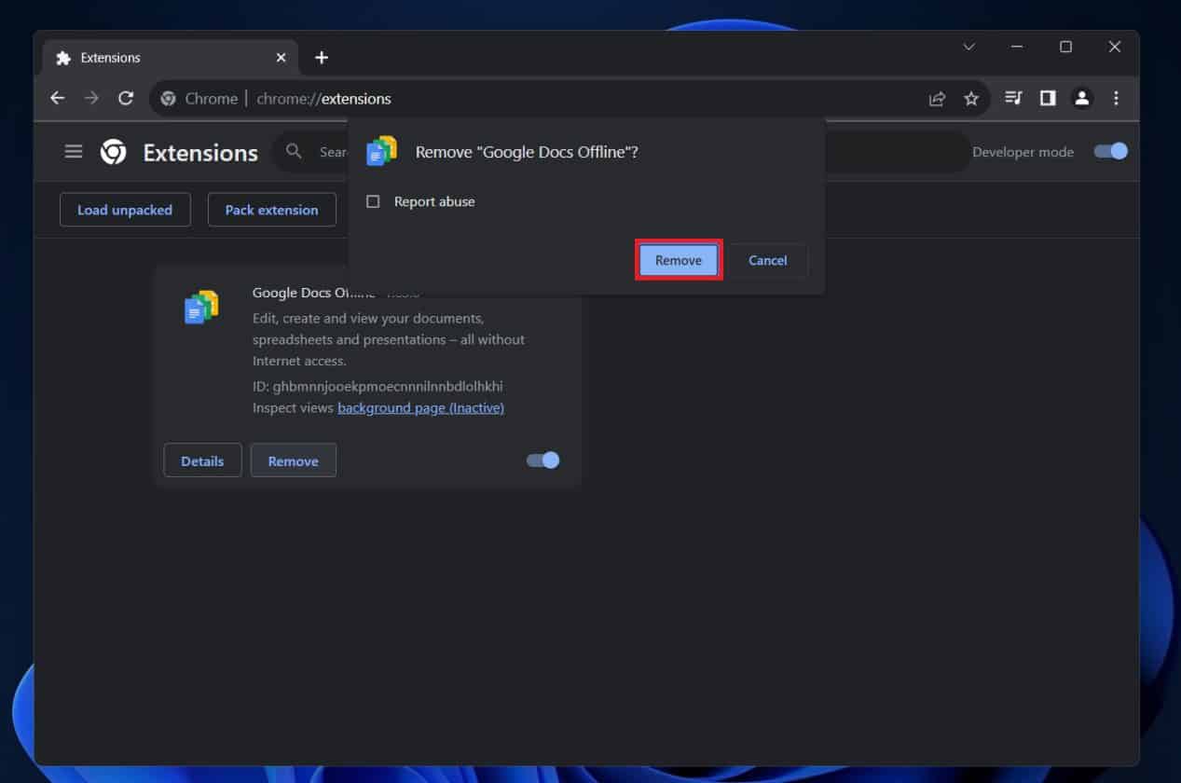Expand the tab search chevron
This screenshot has width=1181, height=783.
coord(968,47)
